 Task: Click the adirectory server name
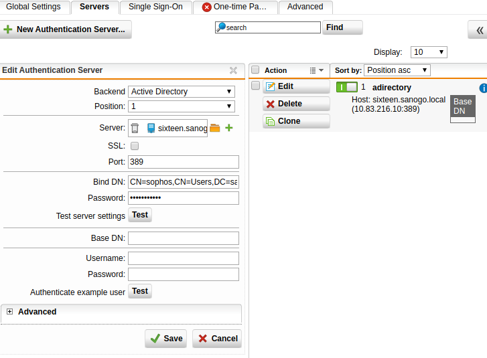(392, 88)
